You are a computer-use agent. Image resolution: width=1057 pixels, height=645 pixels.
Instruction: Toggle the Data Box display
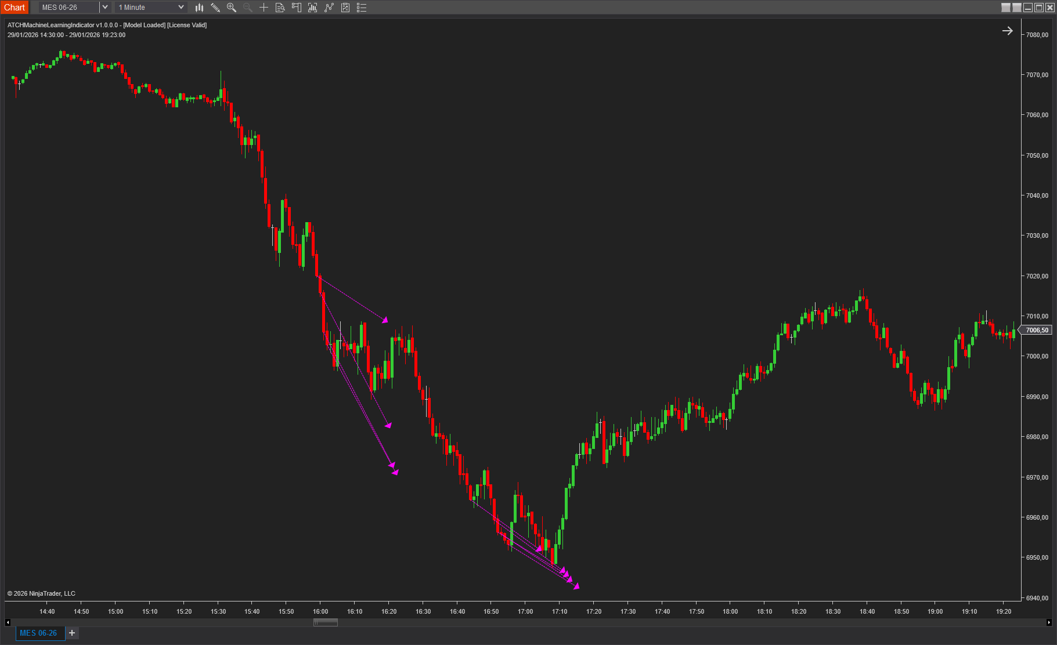(x=280, y=8)
